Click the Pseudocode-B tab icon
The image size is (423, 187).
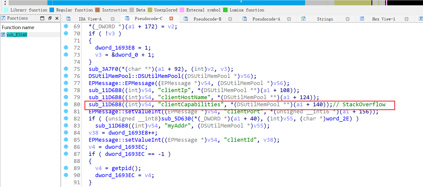pyautogui.click(x=186, y=19)
